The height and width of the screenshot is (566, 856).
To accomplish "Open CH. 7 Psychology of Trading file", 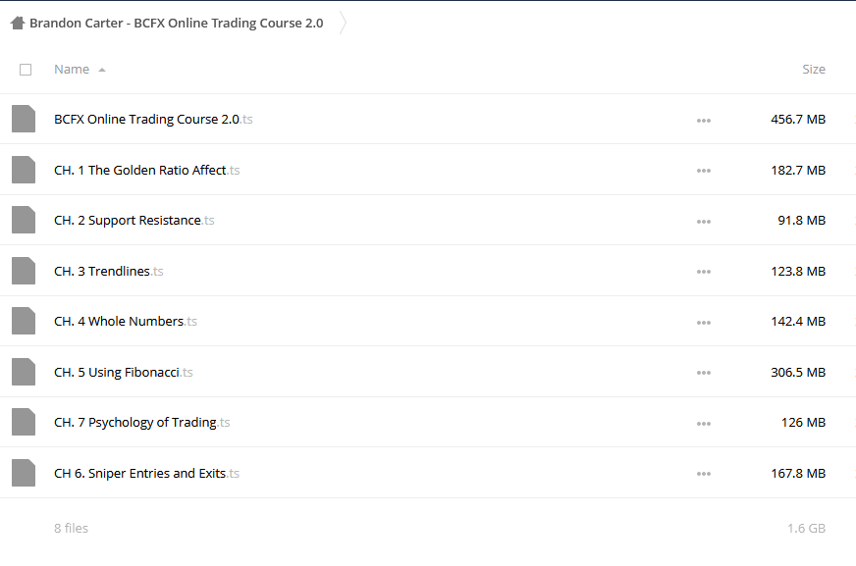I will [142, 423].
